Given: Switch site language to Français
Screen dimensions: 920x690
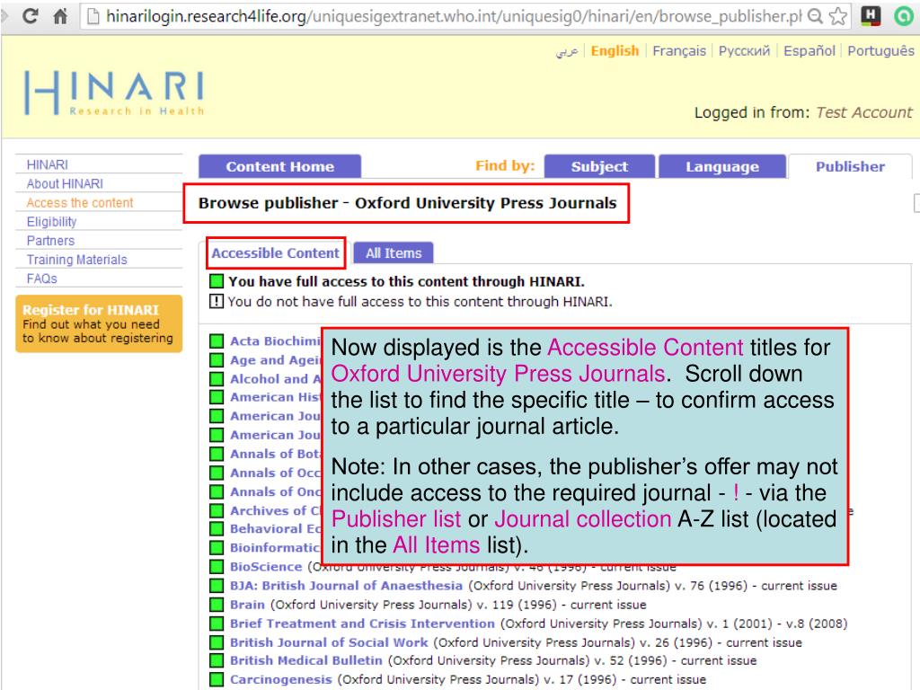Looking at the screenshot, I should (679, 51).
